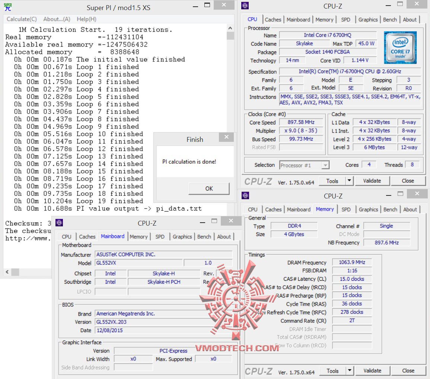Click Tools button in Memory CPU-Z window
Viewport: 430px width, 379px height.
(333, 371)
